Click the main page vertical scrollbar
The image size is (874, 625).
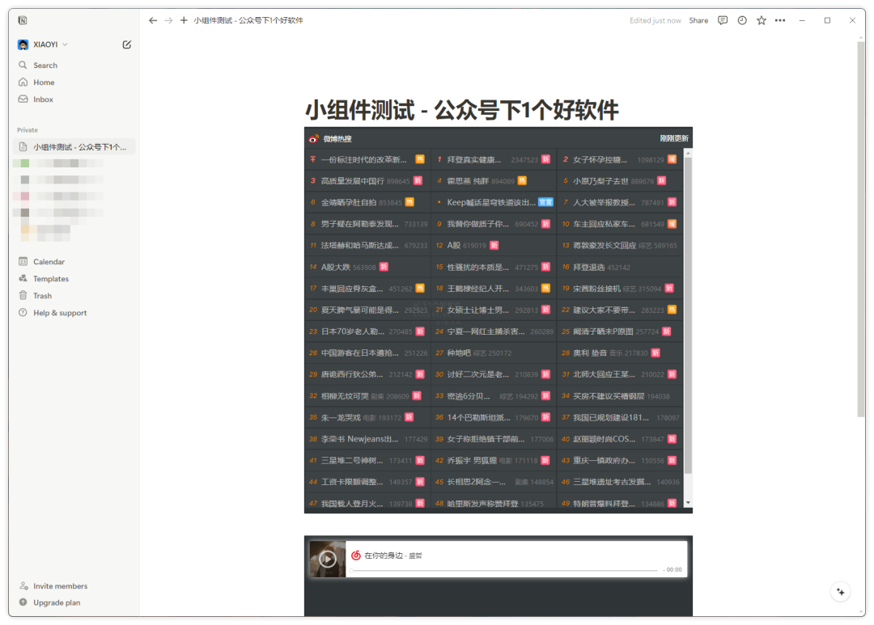tap(861, 228)
